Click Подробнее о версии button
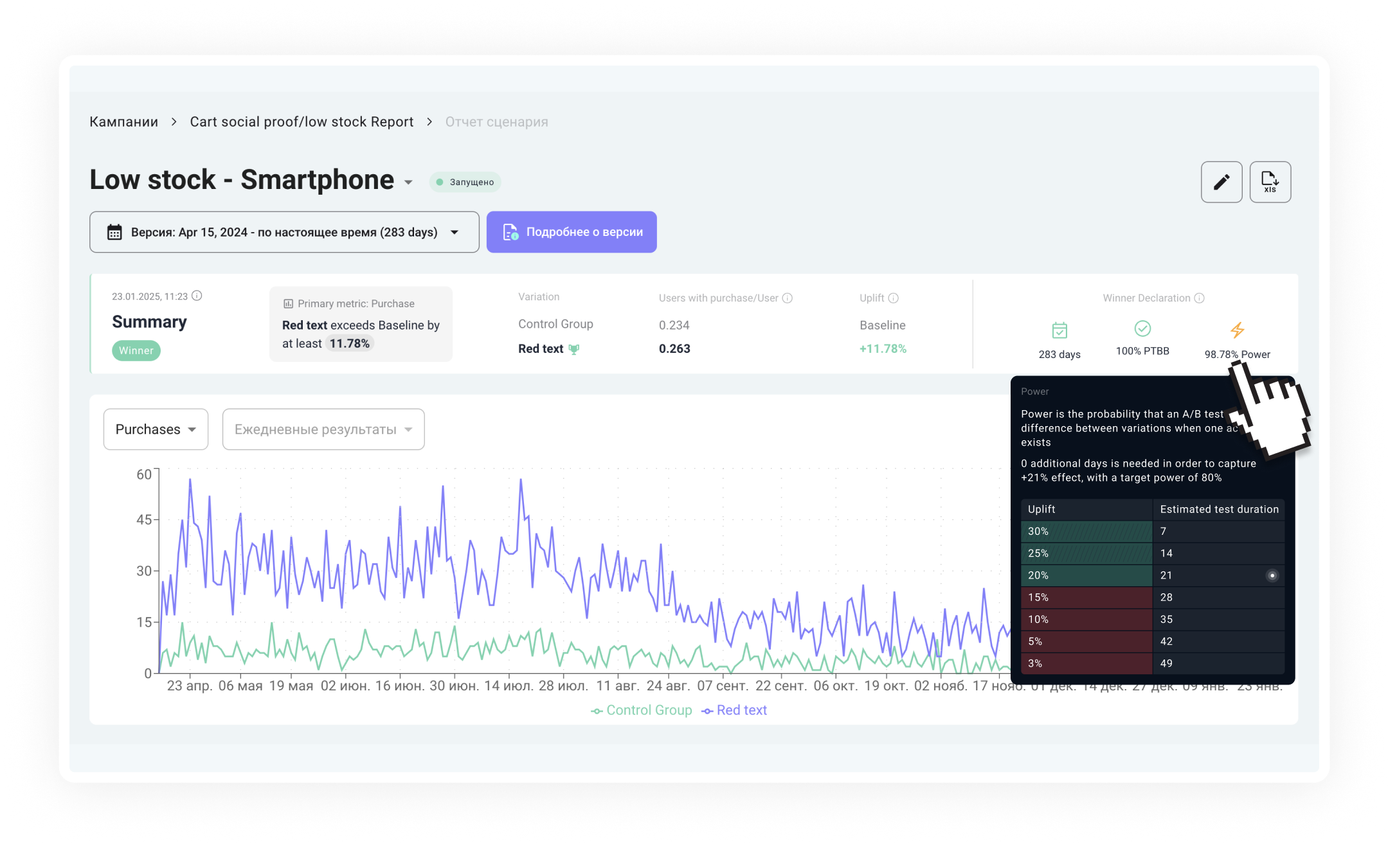 [572, 232]
